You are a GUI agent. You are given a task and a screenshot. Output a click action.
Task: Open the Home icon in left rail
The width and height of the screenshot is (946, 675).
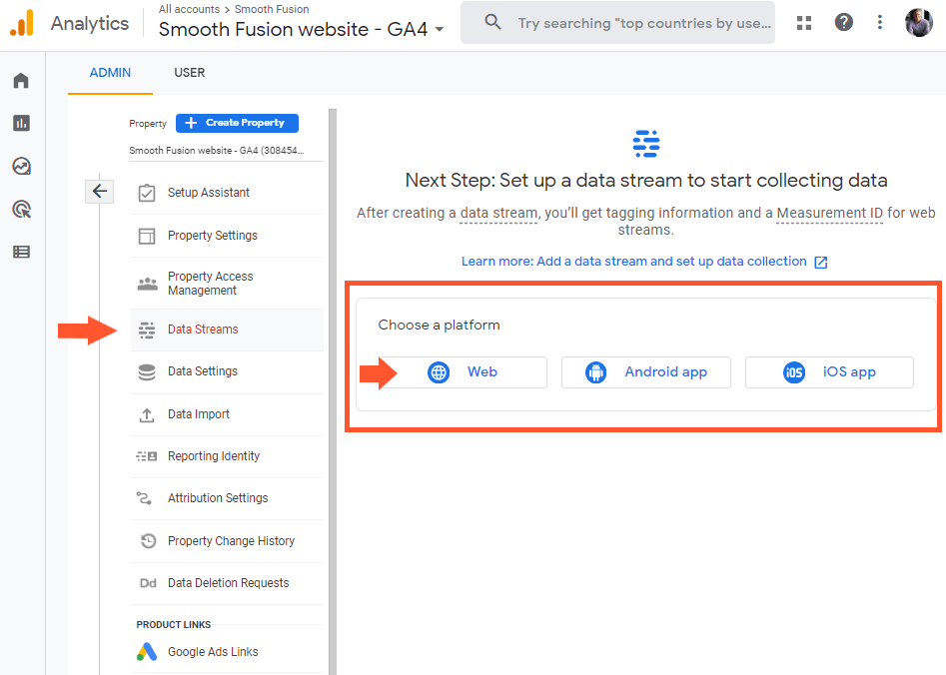21,80
